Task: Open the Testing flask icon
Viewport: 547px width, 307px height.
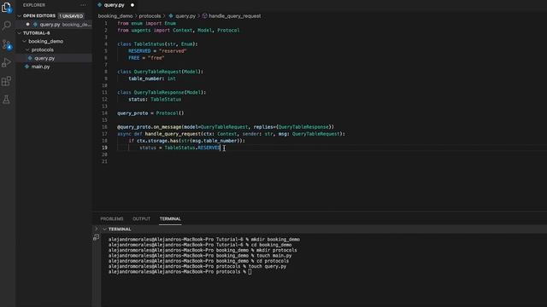Action: [6, 100]
